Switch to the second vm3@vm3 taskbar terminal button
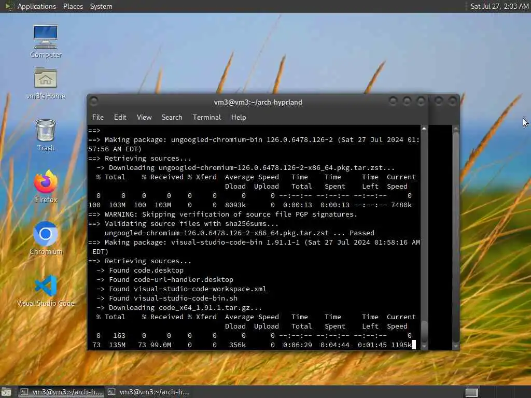Viewport: 531px width, 398px height. pyautogui.click(x=148, y=392)
